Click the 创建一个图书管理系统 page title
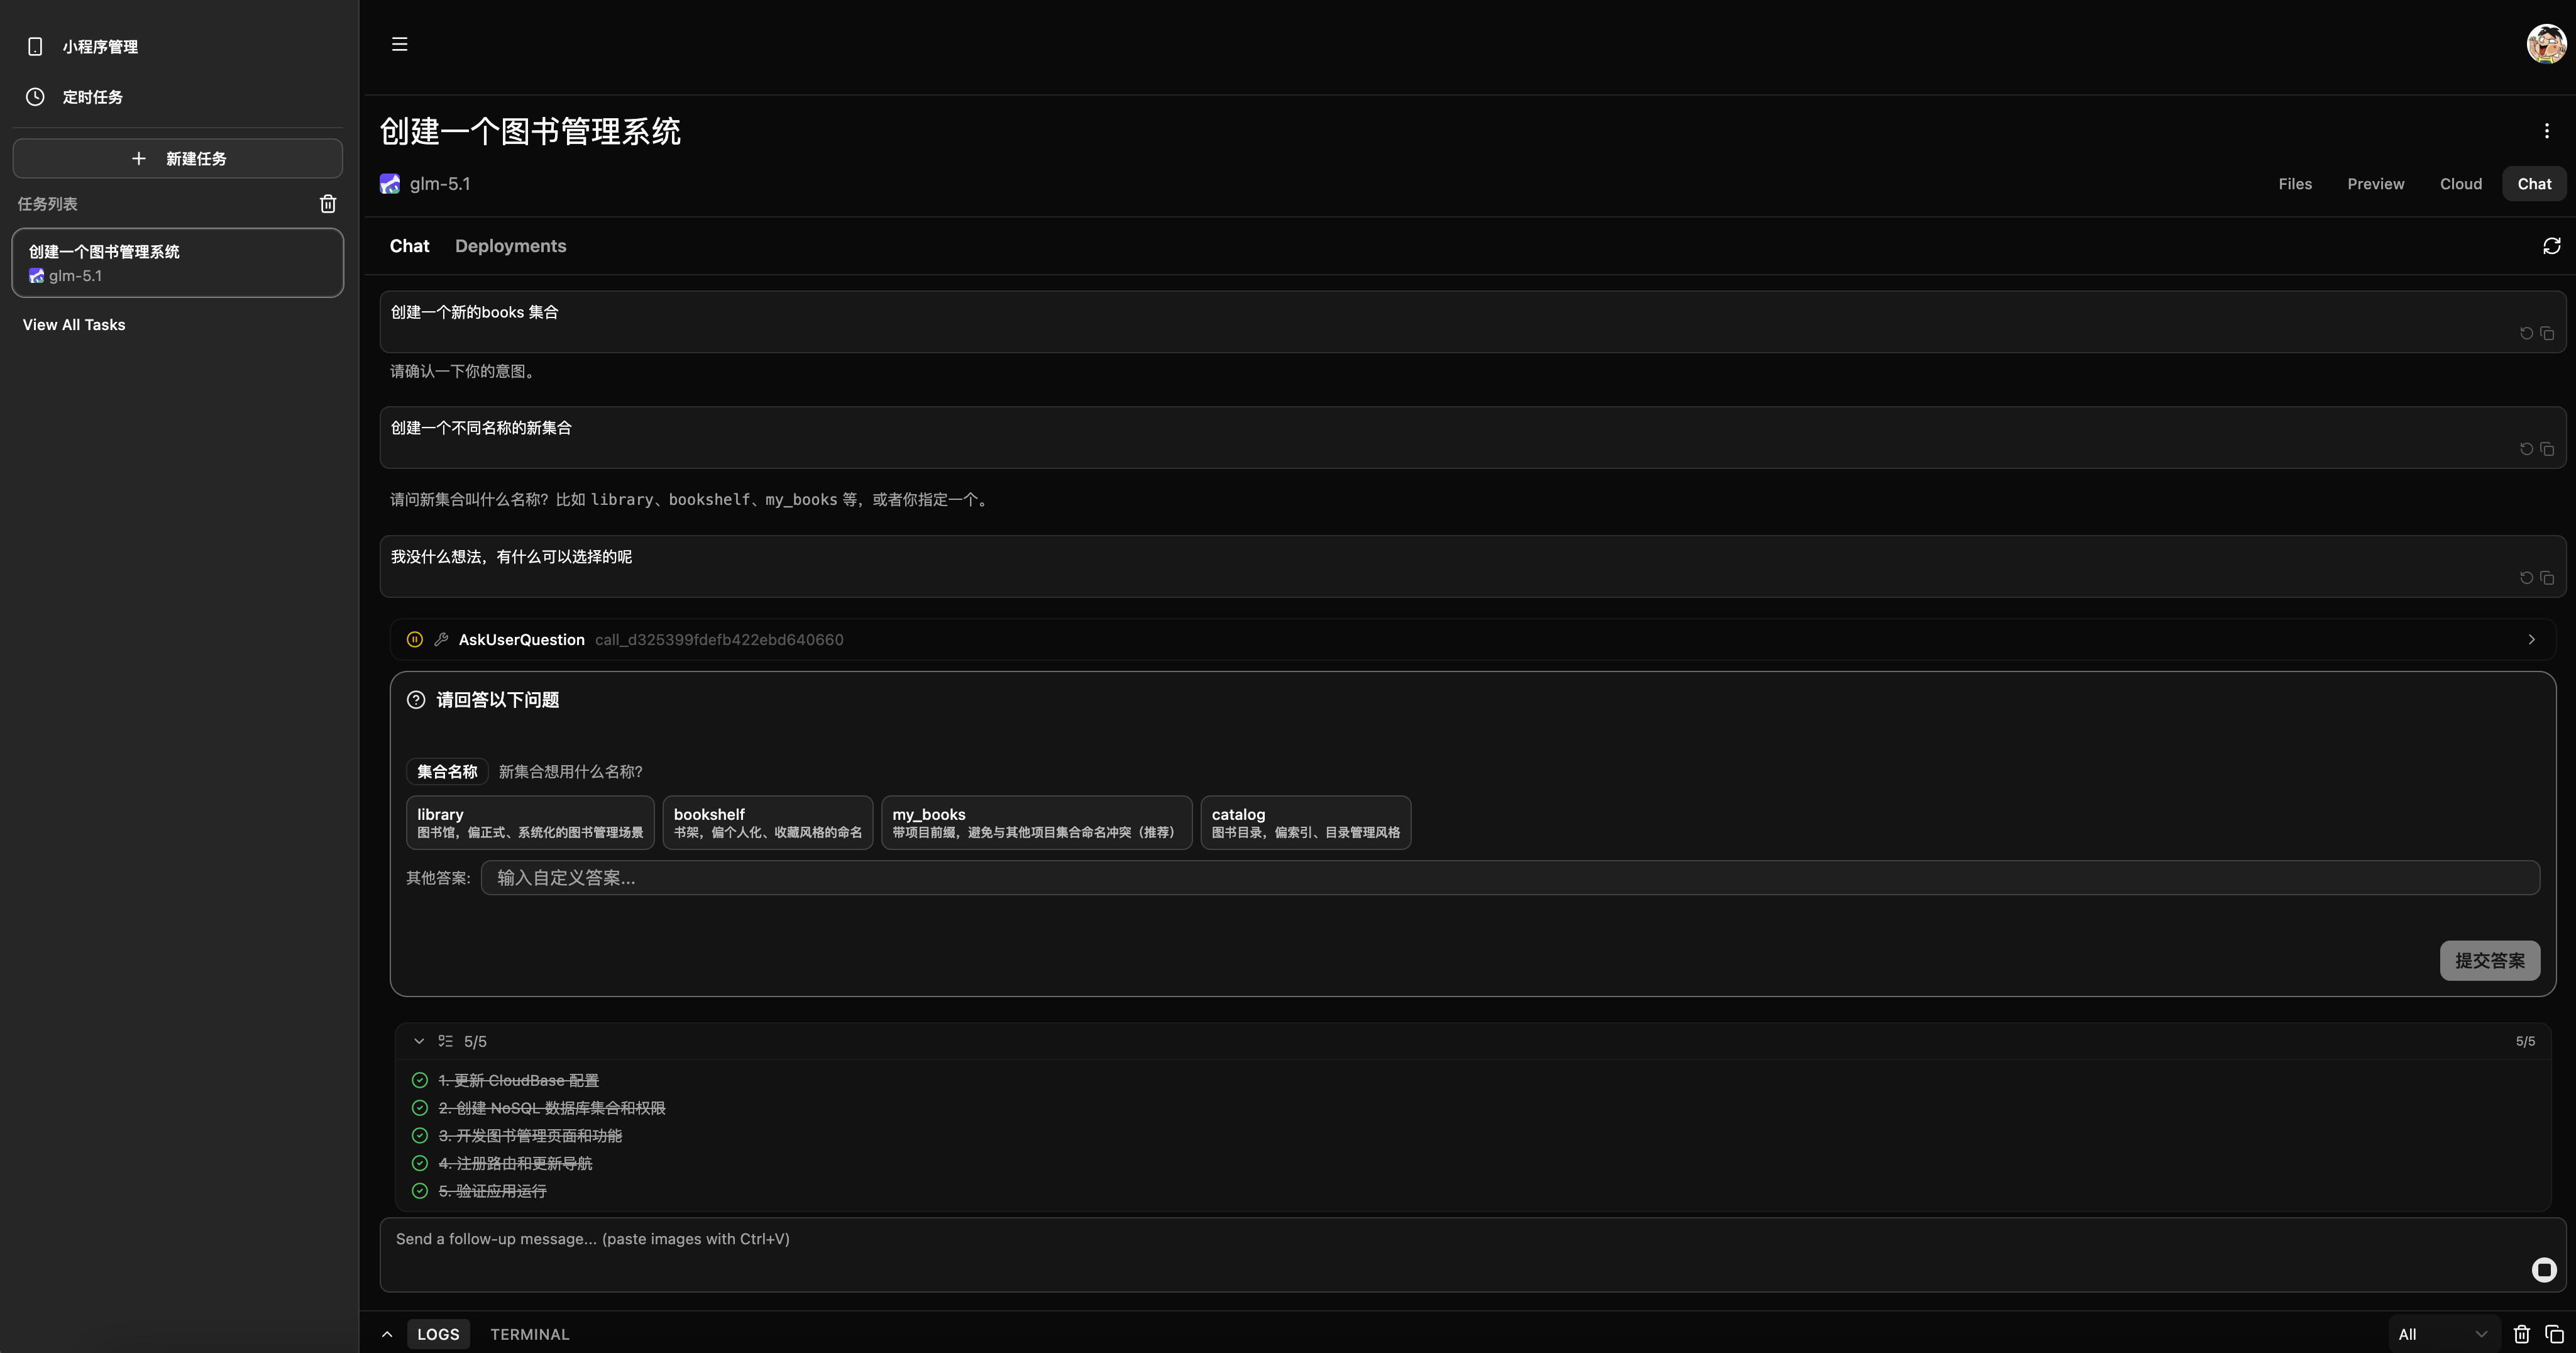This screenshot has width=2576, height=1353. pos(530,131)
